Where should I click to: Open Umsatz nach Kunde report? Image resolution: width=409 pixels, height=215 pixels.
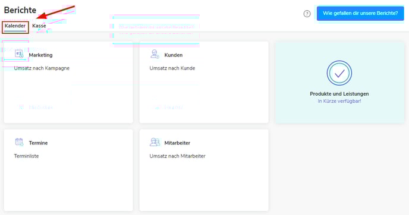click(x=172, y=68)
